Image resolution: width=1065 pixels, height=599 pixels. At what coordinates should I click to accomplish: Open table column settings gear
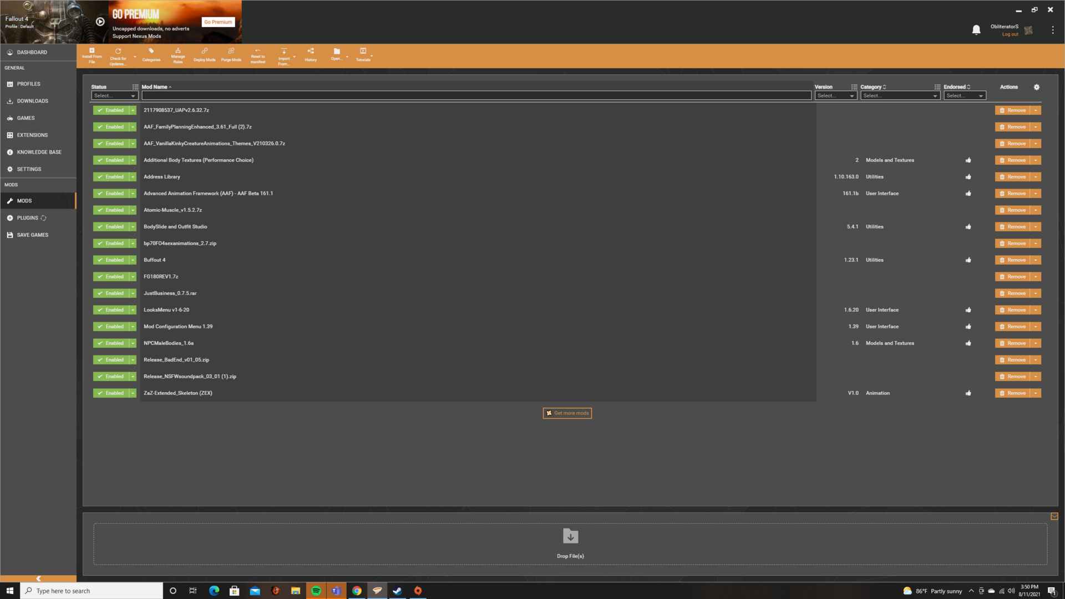(1037, 87)
